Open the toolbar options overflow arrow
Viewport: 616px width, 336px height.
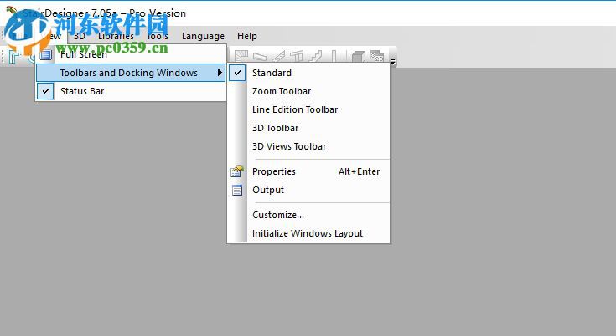[x=393, y=61]
